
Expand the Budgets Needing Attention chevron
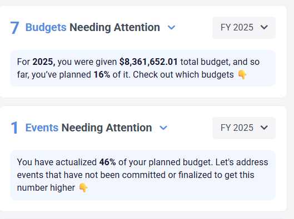point(171,28)
